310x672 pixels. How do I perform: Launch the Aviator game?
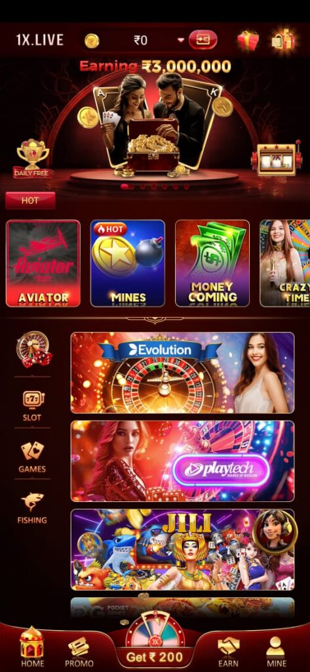click(x=43, y=263)
